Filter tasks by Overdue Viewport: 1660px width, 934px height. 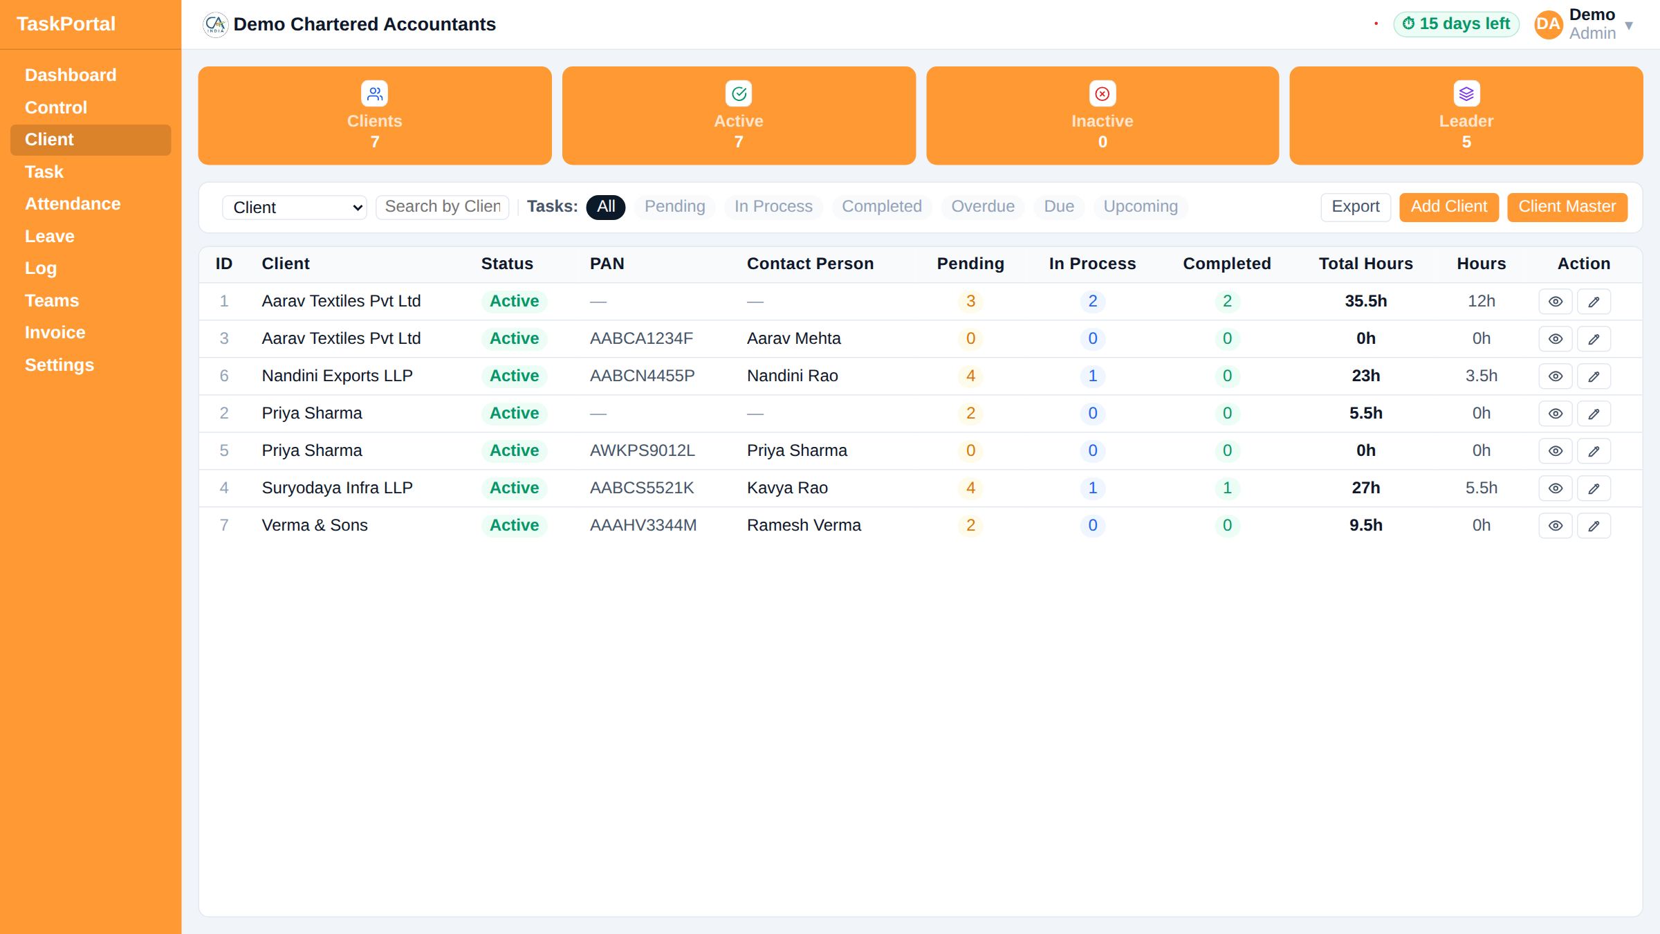tap(983, 207)
